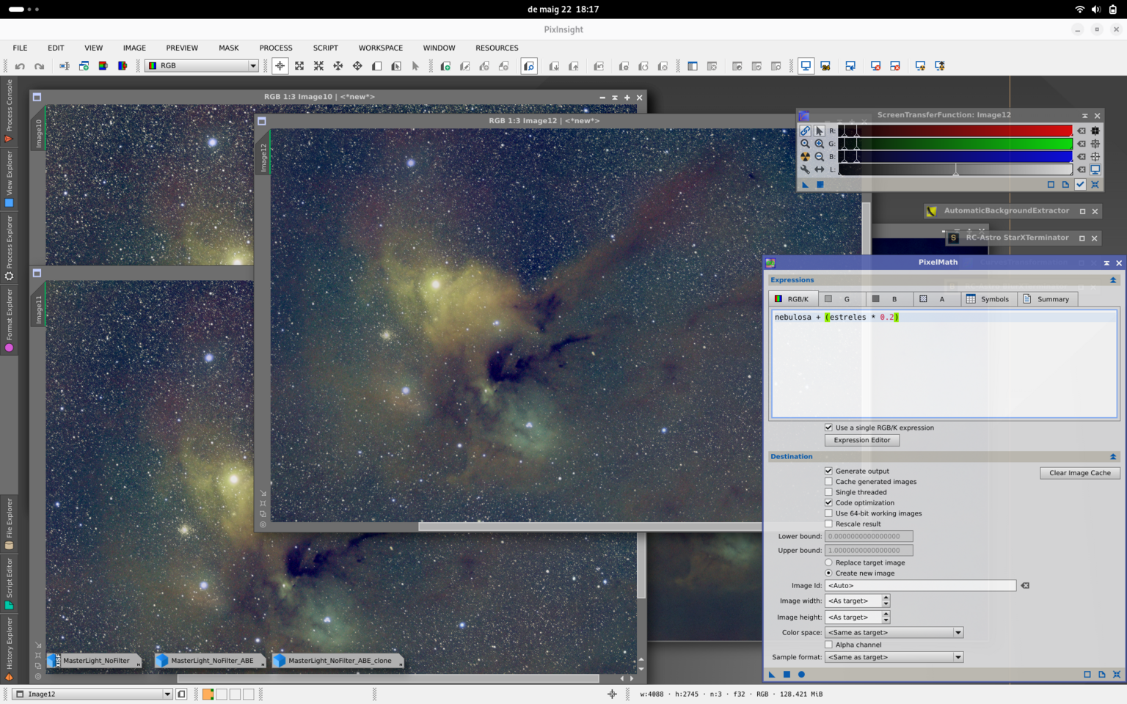Select the MasterLight_NoFilter_ABE view tab
1127x704 pixels.
(x=209, y=661)
